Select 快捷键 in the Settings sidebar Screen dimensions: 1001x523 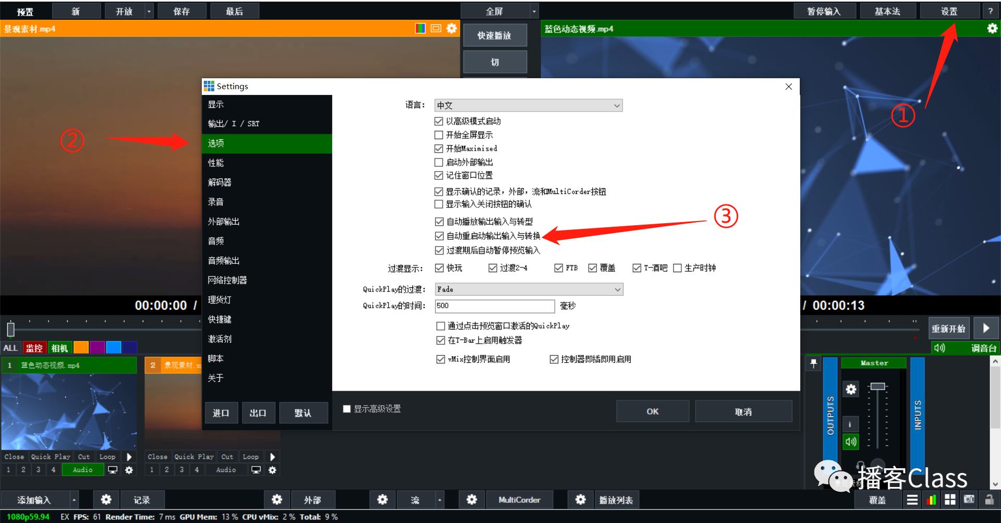[x=219, y=319]
